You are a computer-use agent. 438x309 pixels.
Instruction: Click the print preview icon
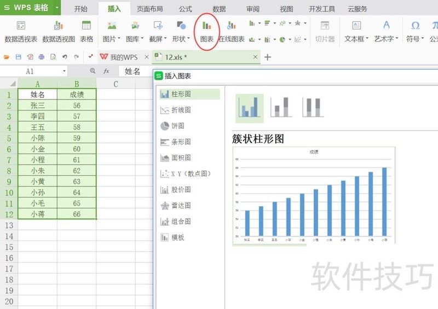pos(53,57)
